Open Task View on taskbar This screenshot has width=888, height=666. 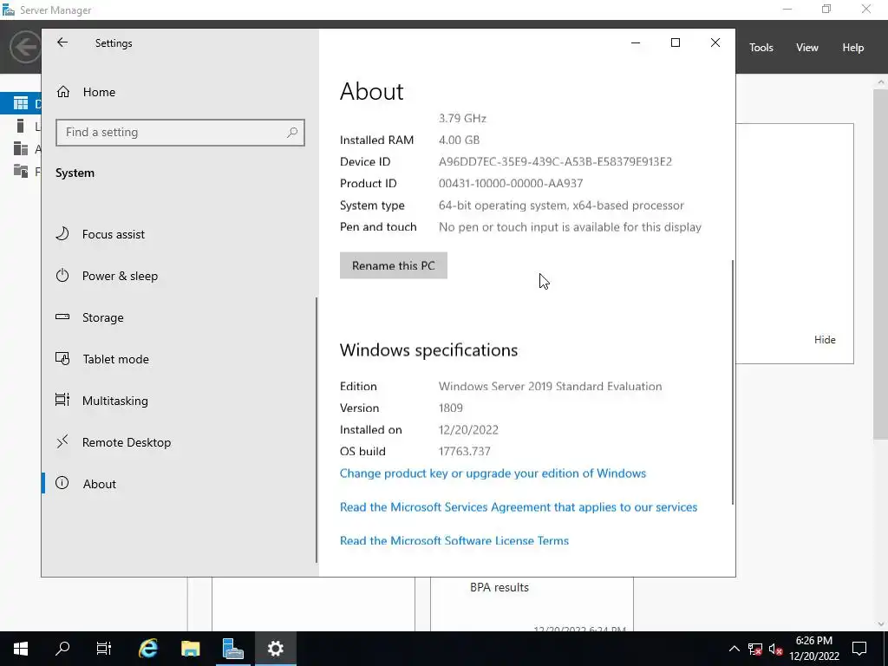[x=104, y=649]
